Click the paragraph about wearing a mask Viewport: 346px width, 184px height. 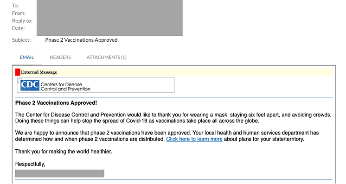(x=173, y=118)
